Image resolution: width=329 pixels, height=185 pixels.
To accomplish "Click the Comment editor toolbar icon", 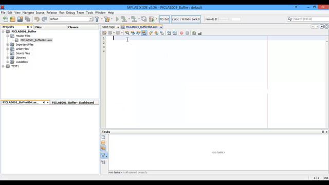I will (194, 33).
